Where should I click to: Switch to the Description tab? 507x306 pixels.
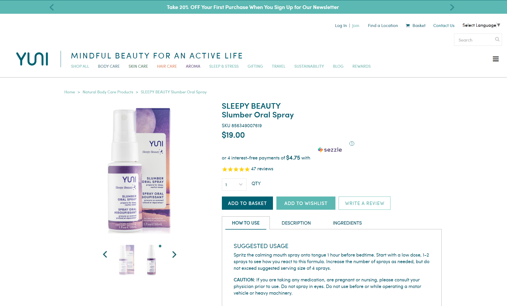click(x=296, y=223)
